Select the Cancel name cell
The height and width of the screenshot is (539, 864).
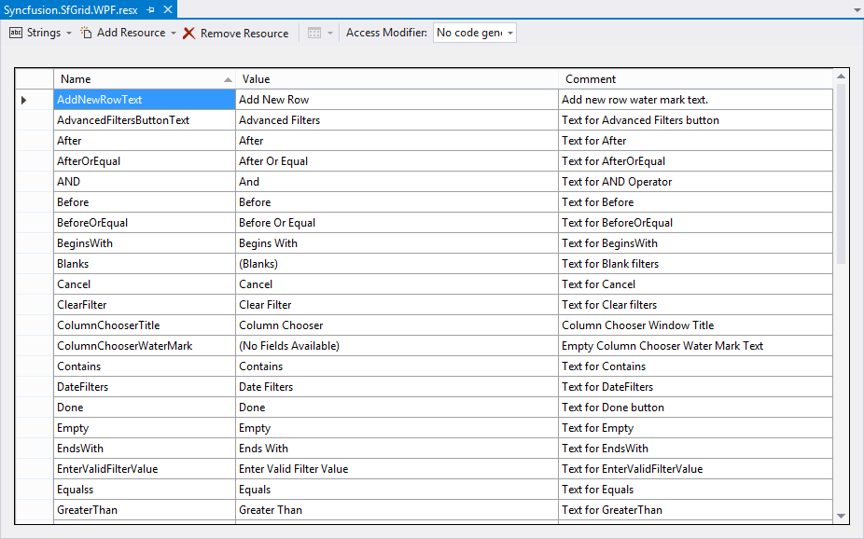pos(145,284)
